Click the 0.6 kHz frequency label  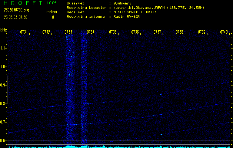pos(4,141)
